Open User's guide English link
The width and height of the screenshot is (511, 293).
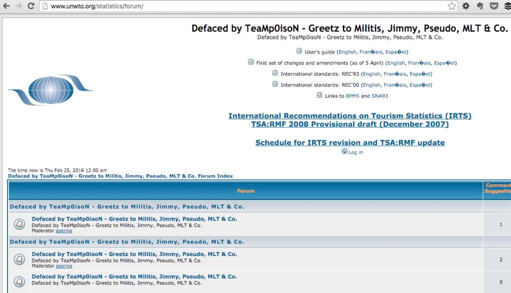pos(347,52)
